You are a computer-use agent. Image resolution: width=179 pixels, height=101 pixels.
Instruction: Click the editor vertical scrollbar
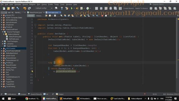tap(177, 48)
